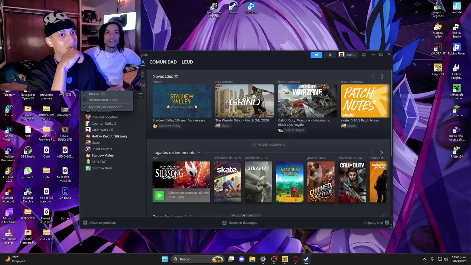
Task: Open VLC media player desktop icon
Action: 9,237
